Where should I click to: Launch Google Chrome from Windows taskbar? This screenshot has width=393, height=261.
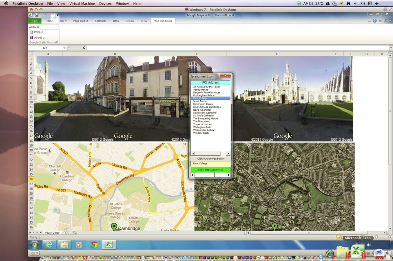pyautogui.click(x=94, y=245)
